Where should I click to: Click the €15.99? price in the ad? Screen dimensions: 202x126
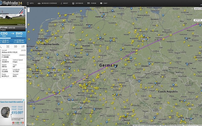(x=17, y=113)
